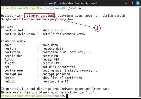Click the 'repair_mbr' command name
Viewport: 141px width, 99px height.
[x=13, y=56]
